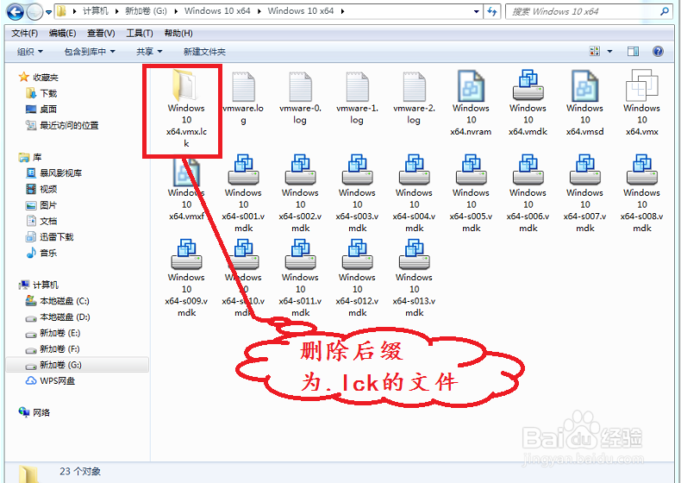
Task: Select the x64-s003.vmdk file
Action: [357, 193]
